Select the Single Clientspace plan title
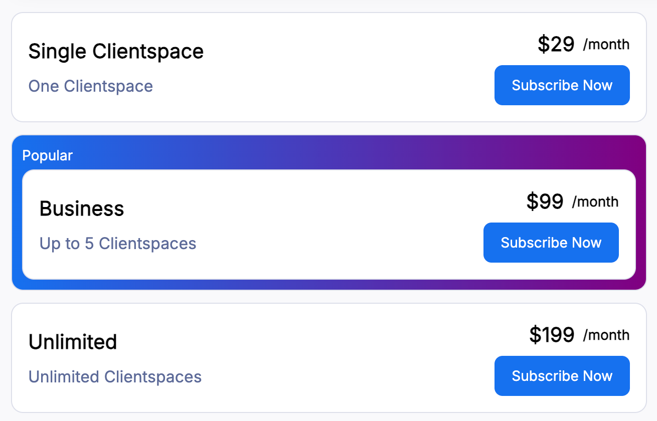The height and width of the screenshot is (421, 657). tap(116, 52)
